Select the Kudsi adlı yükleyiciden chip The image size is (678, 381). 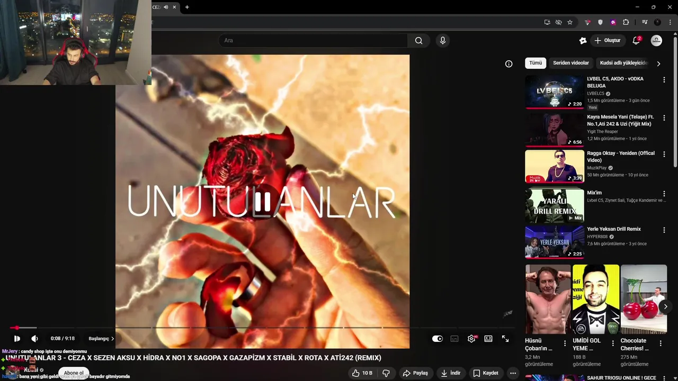point(623,63)
